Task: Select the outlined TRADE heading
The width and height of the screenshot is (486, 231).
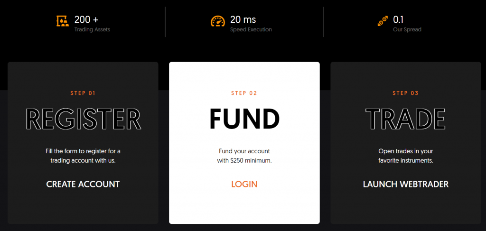Action: tap(406, 119)
